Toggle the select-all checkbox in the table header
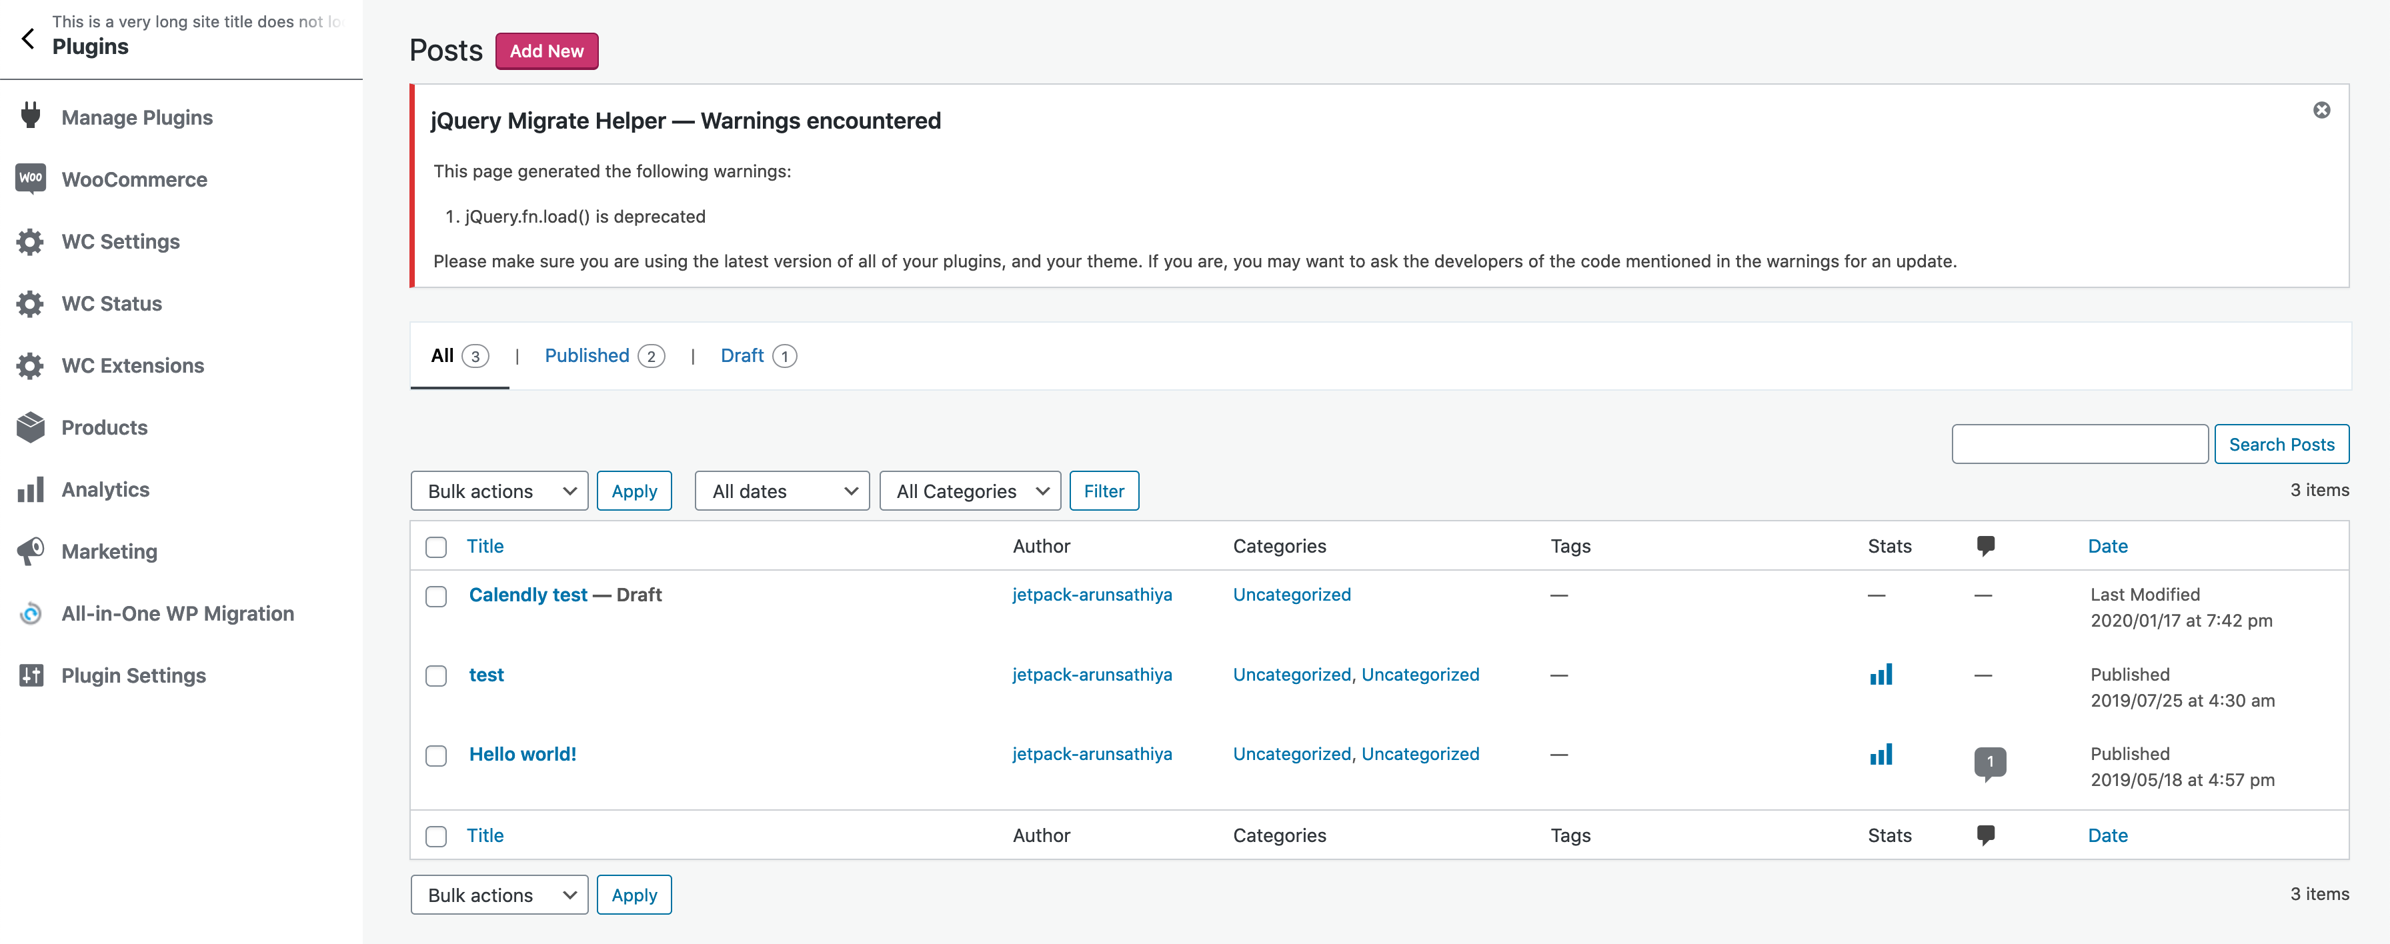This screenshot has width=2390, height=944. 436,547
